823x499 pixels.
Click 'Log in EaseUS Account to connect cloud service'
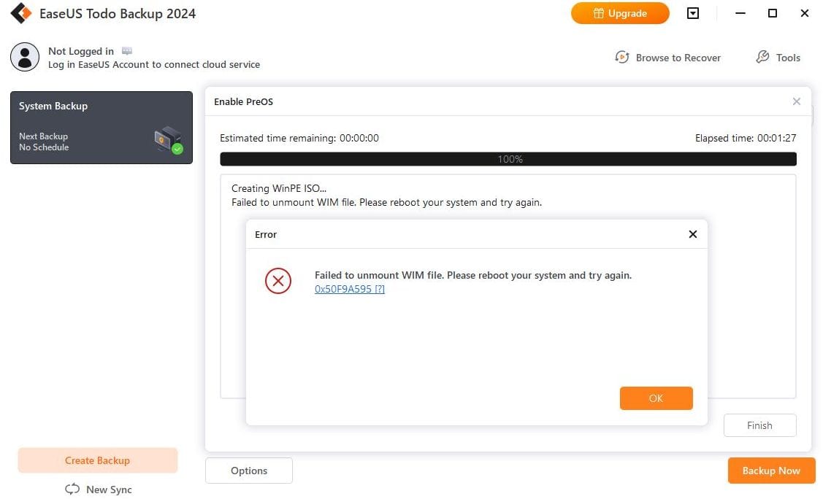pyautogui.click(x=154, y=64)
